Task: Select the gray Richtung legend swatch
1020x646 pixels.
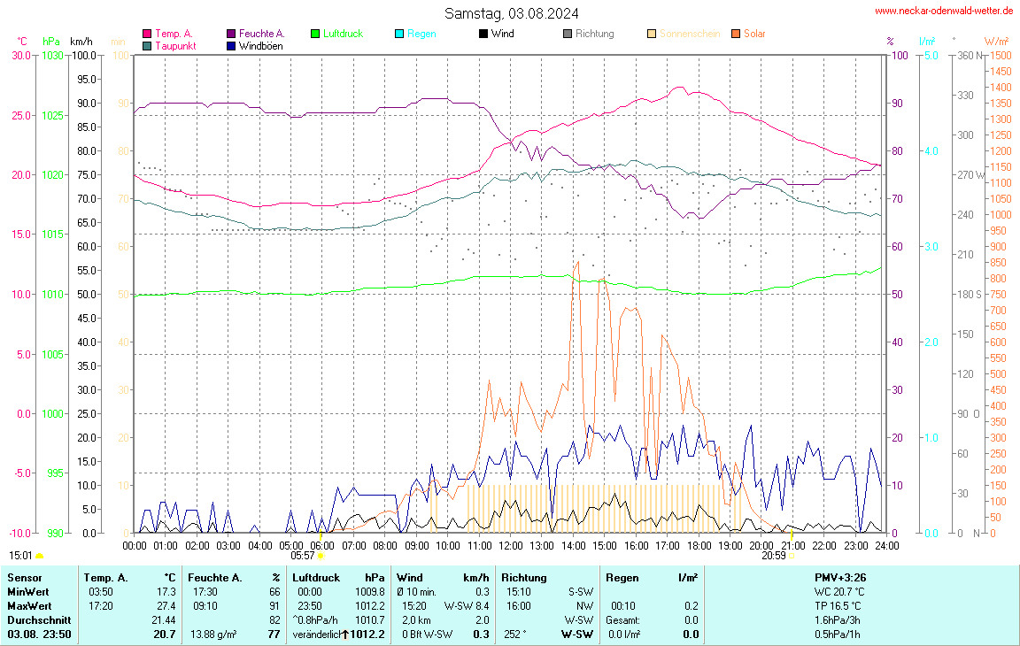Action: [568, 34]
